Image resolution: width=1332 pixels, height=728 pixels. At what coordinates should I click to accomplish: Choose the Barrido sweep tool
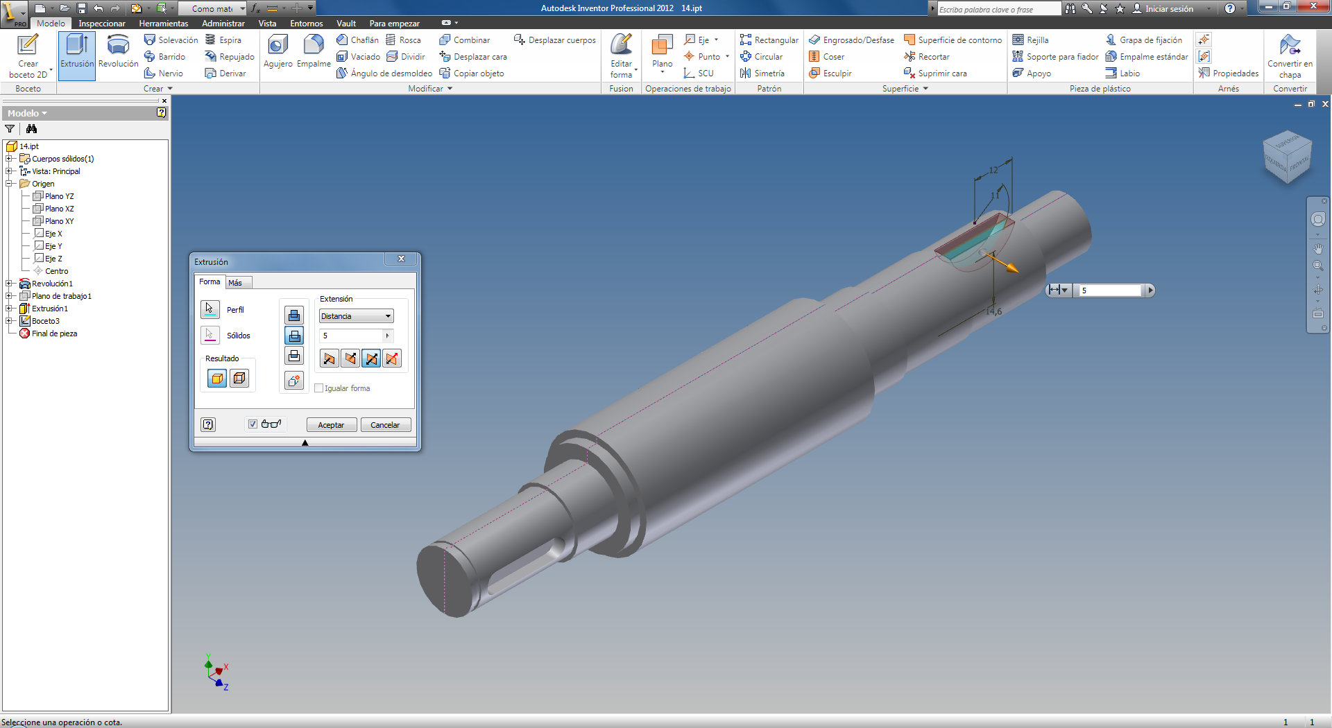tap(164, 57)
